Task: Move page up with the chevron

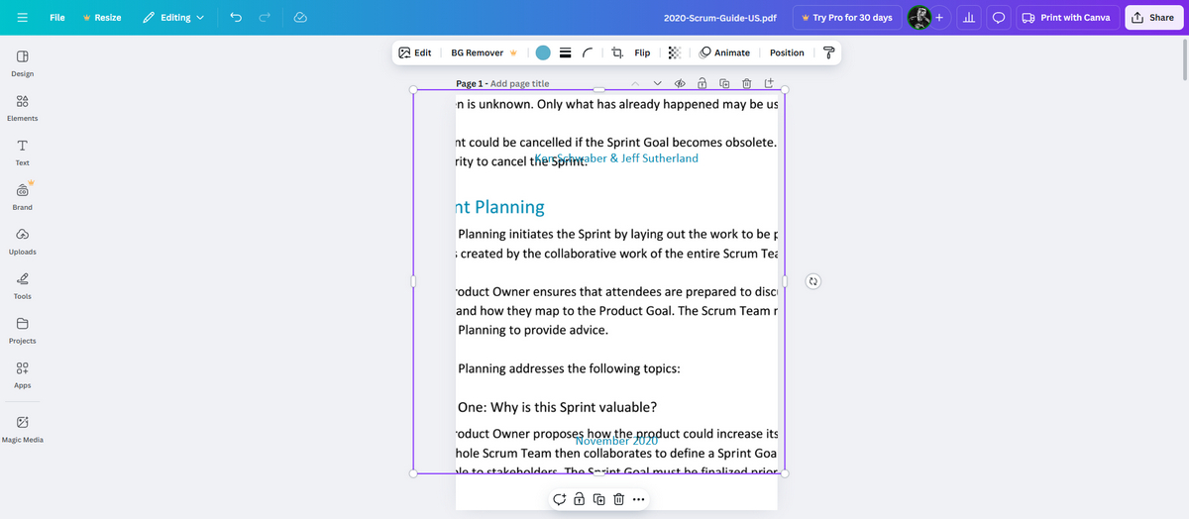Action: click(x=635, y=83)
